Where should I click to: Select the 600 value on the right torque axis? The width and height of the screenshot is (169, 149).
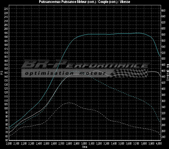pyautogui.click(x=163, y=28)
